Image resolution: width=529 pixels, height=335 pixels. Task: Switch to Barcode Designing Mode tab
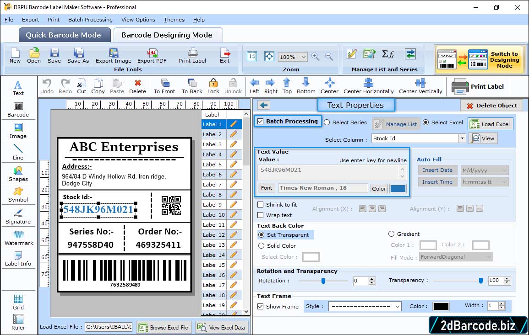click(x=168, y=35)
